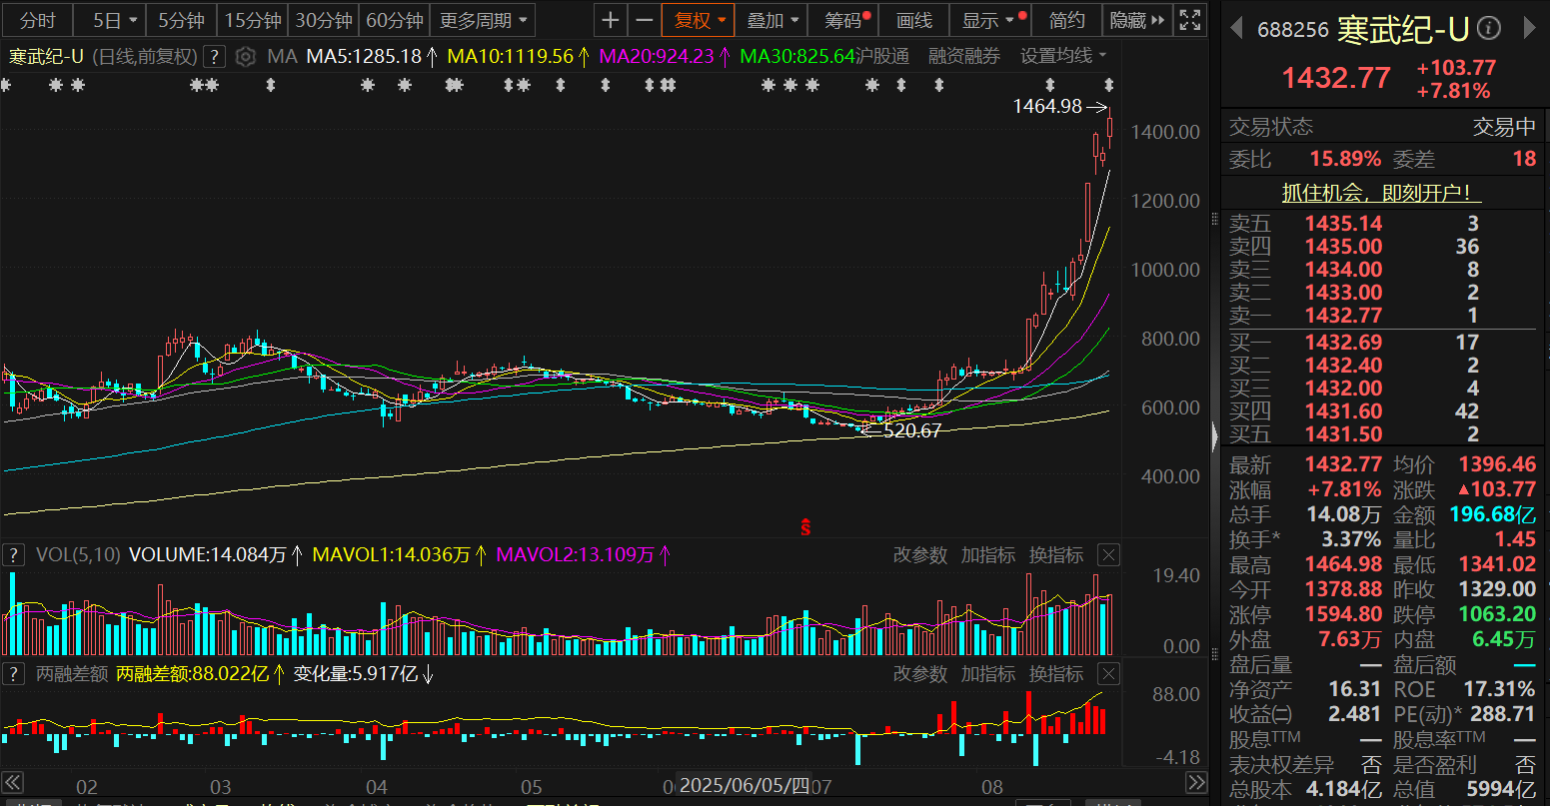Viewport: 1550px width, 806px height.
Task: Open the MA settings gear icon
Action: 245,57
